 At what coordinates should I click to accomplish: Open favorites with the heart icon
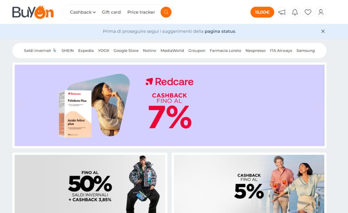[x=308, y=12]
